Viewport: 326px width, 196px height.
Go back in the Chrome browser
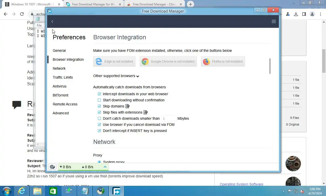(x=6, y=14)
